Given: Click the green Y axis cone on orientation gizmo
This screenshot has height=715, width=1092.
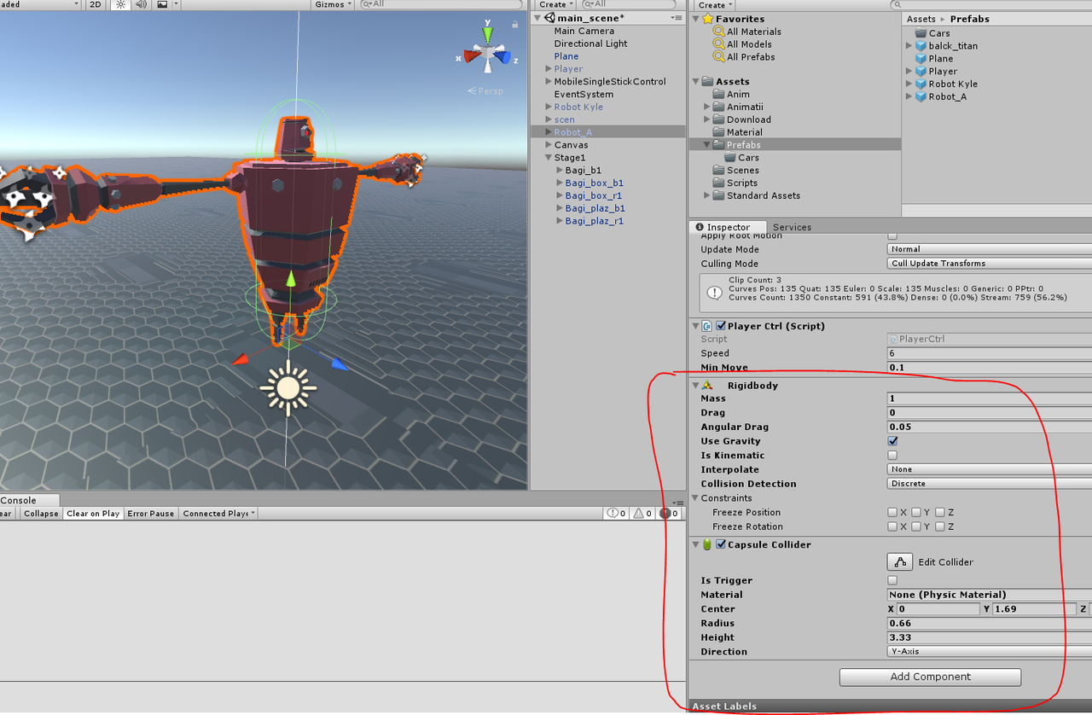Looking at the screenshot, I should pos(487,34).
